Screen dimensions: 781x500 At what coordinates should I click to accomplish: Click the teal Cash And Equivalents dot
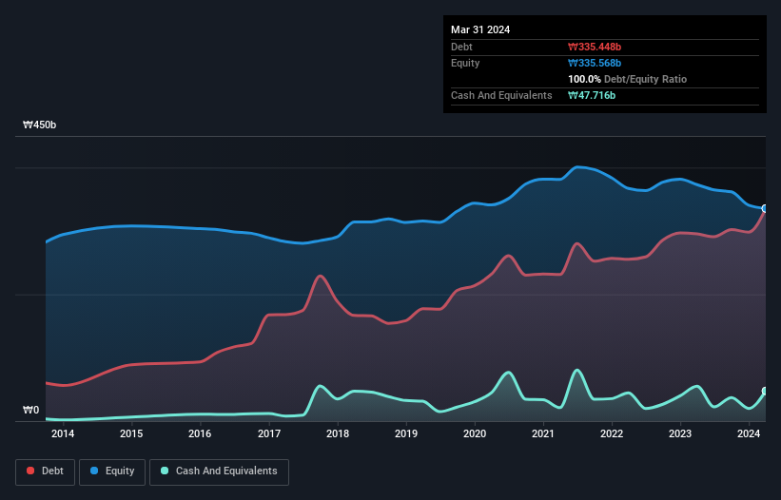click(165, 471)
